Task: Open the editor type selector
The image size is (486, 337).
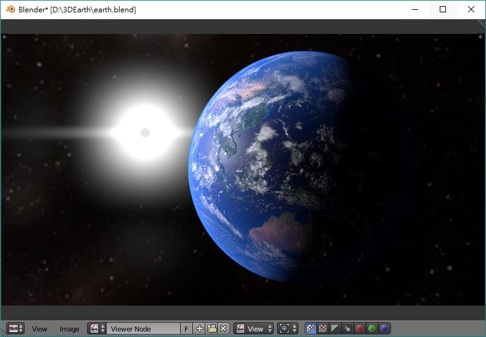Action: pos(15,329)
